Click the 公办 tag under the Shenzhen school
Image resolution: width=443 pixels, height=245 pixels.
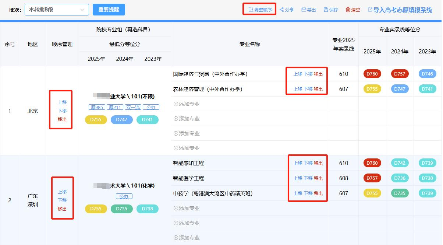(x=124, y=196)
